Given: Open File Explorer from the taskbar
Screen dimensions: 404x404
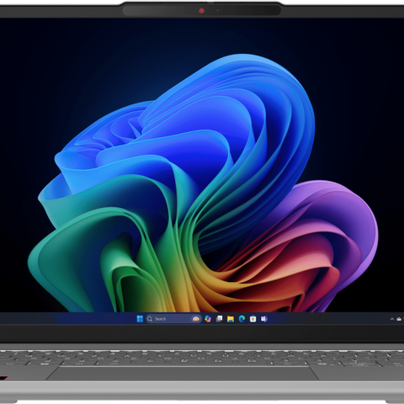Looking at the screenshot, I should point(231,319).
